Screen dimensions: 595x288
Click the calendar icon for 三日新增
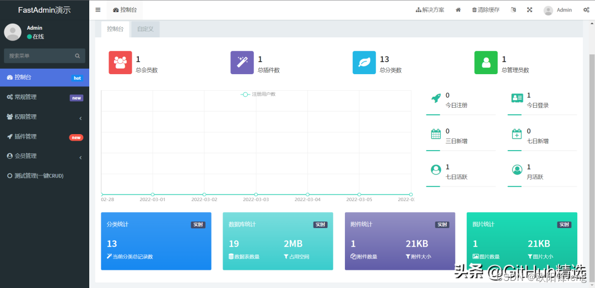click(436, 134)
